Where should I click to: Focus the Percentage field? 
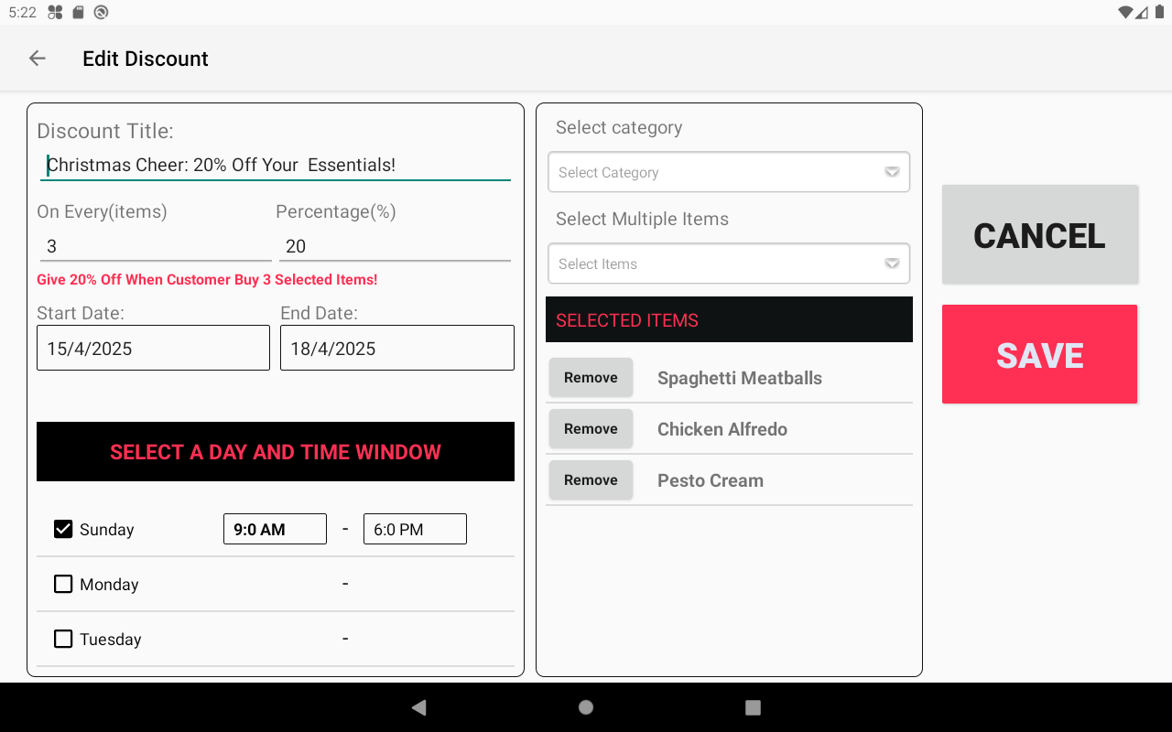point(394,246)
